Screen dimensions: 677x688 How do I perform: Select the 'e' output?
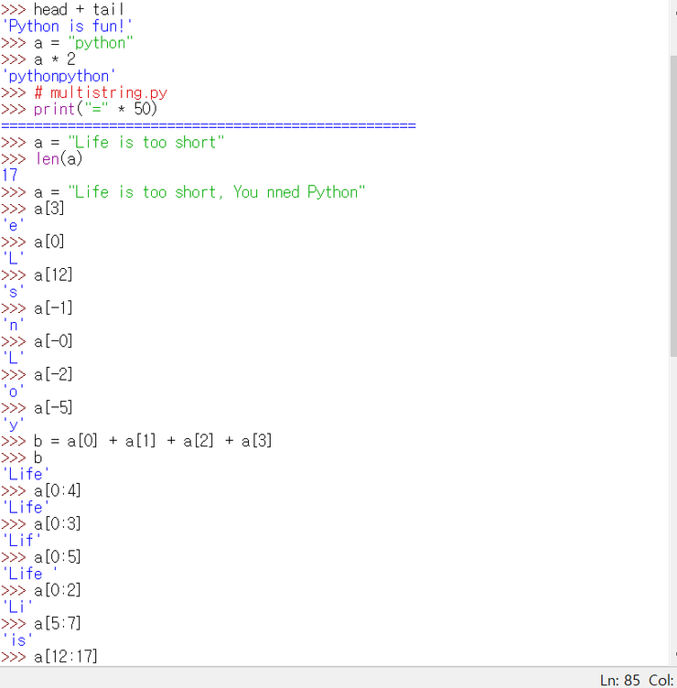click(13, 226)
